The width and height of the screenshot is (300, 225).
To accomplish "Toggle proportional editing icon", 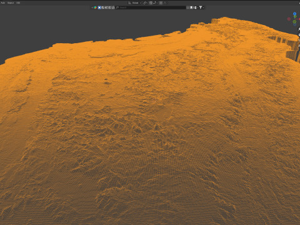I will tap(161, 3).
